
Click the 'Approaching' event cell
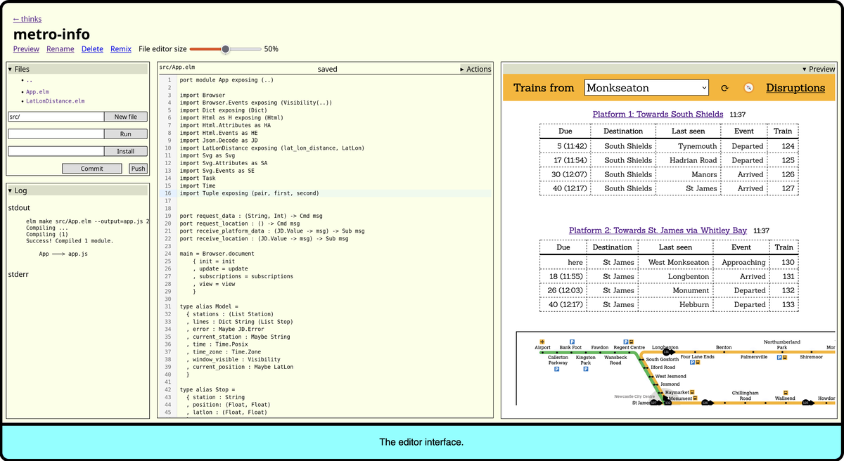click(743, 262)
